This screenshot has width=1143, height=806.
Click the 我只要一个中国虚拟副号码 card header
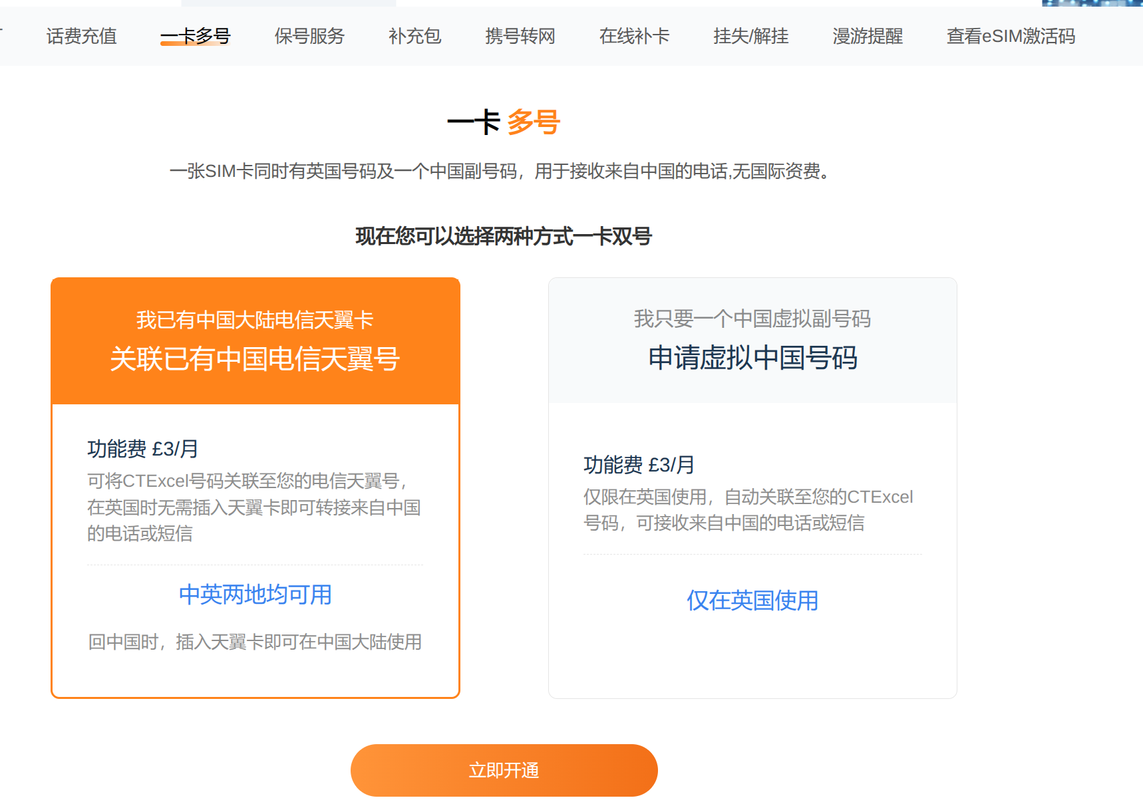[x=752, y=319]
